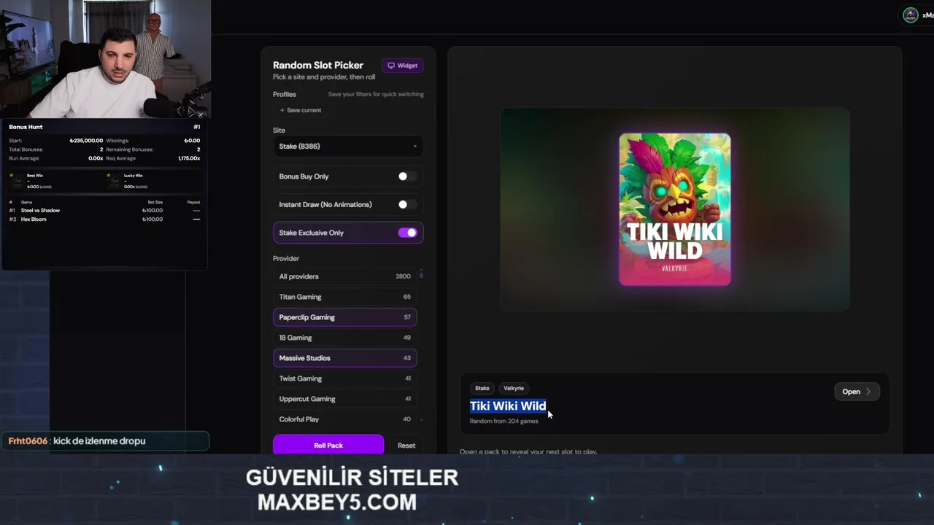Screen dimensions: 934x525
Task: Disable the Stake Exclusive Only toggle
Action: point(407,233)
